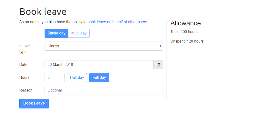This screenshot has height=129, width=258.
Task: Click the Date field showing 26 March 2018
Action: (x=99, y=65)
